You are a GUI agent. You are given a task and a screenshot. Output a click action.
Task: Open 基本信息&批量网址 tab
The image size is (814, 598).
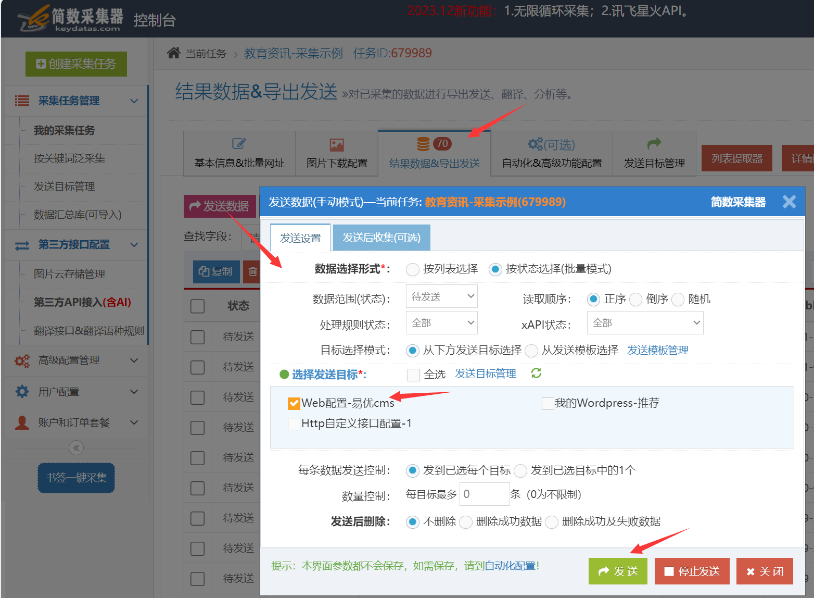coord(239,154)
